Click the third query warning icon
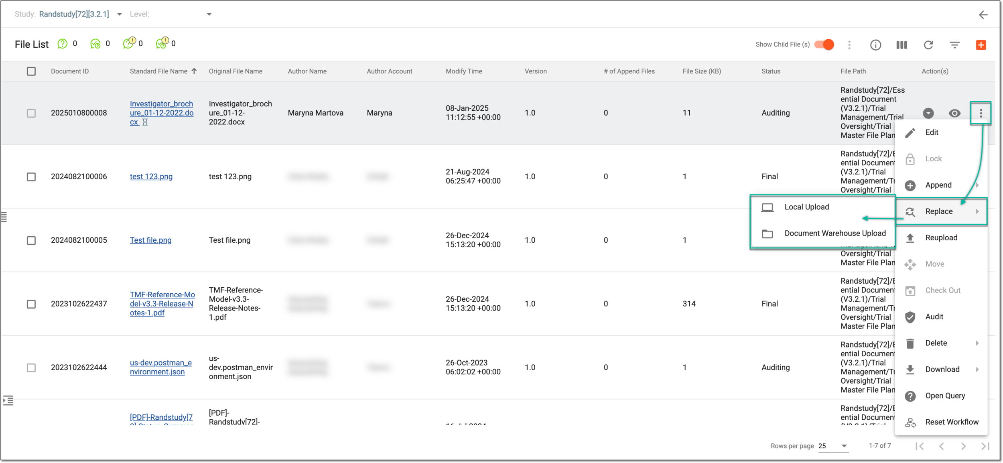The width and height of the screenshot is (1003, 463). (129, 43)
